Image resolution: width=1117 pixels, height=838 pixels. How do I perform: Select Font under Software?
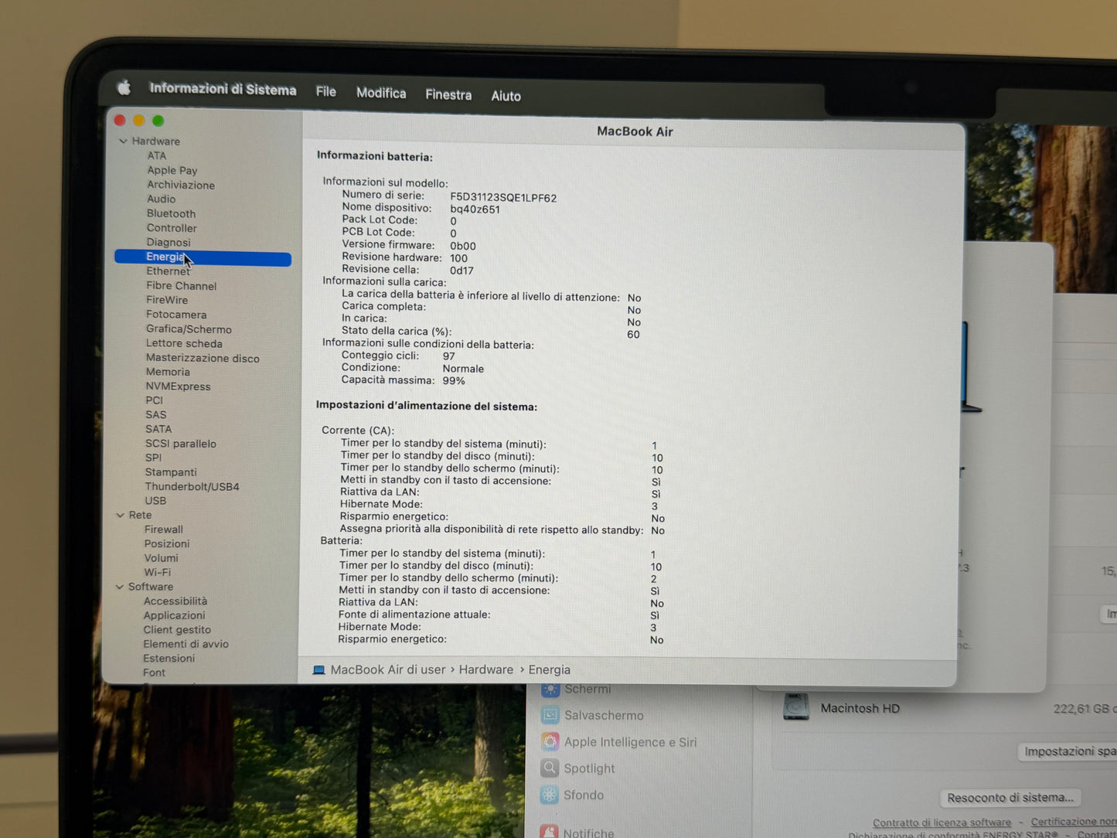point(154,673)
